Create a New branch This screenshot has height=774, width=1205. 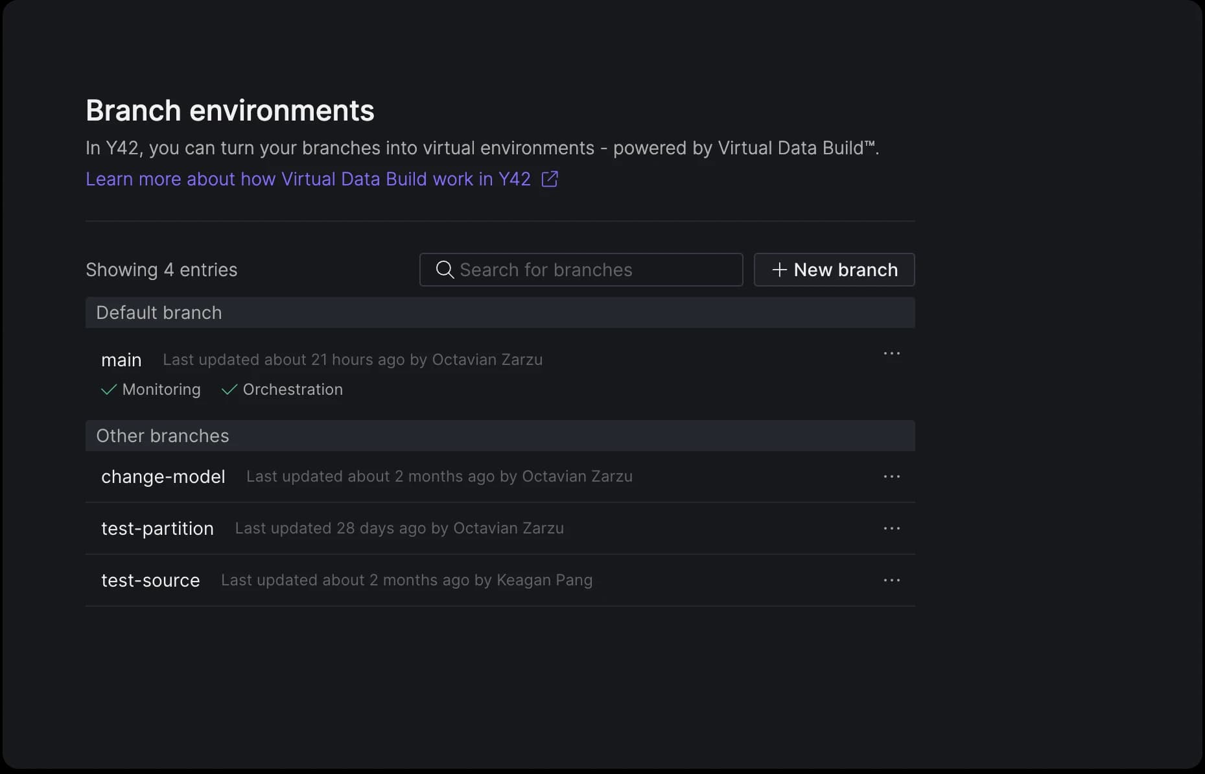coord(834,270)
